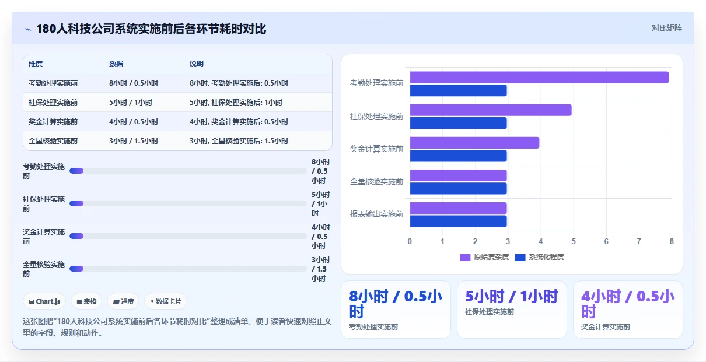
Task: Click the 全量核验实施前 table cell
Action: 53,141
